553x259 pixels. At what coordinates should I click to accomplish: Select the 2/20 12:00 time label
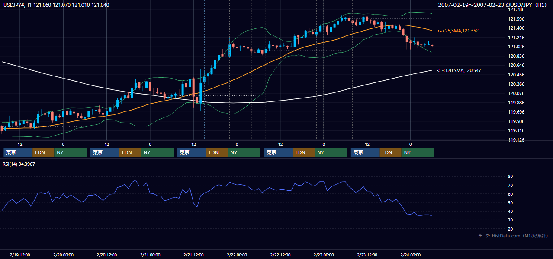point(106,255)
